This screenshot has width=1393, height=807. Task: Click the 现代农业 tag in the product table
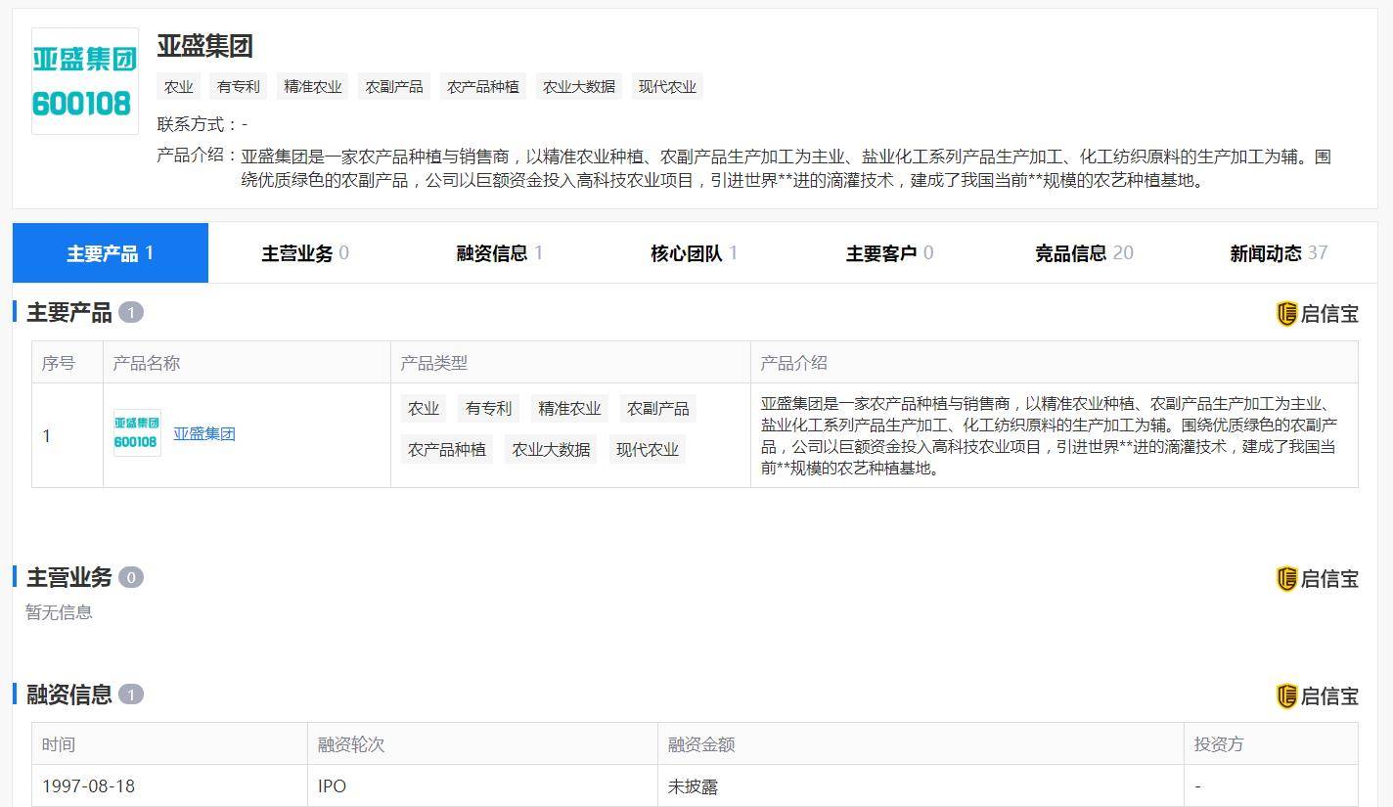click(648, 449)
